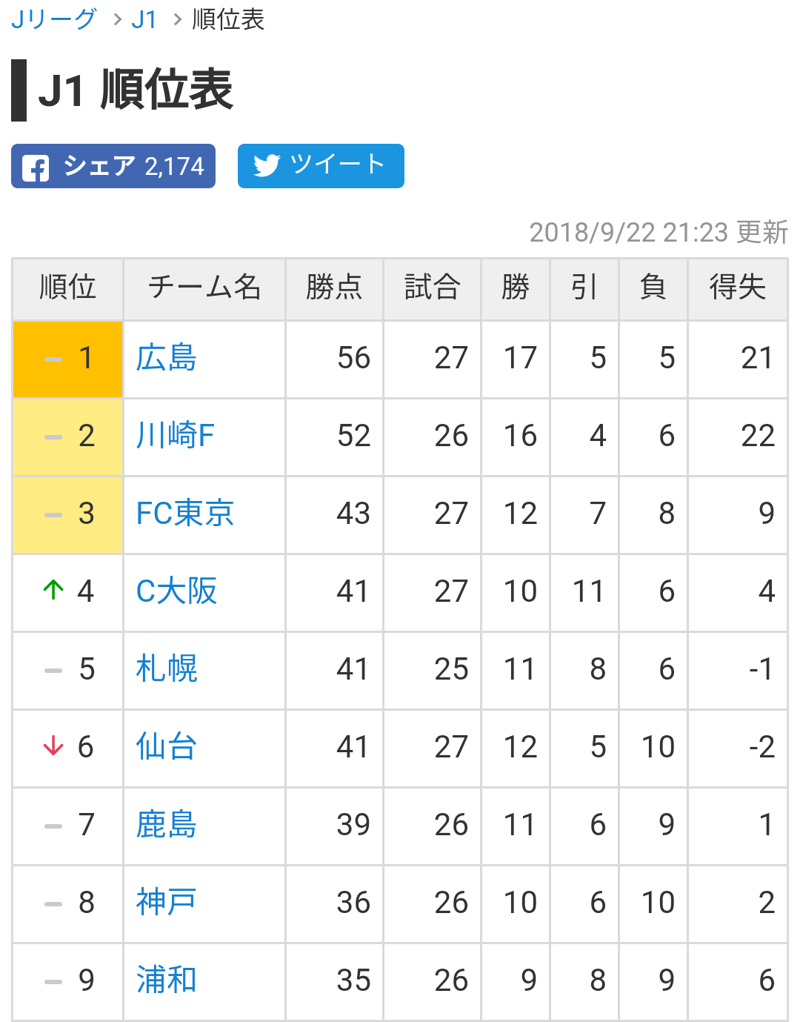Click the Twitter bird icon
The image size is (800, 1022).
coord(267,165)
